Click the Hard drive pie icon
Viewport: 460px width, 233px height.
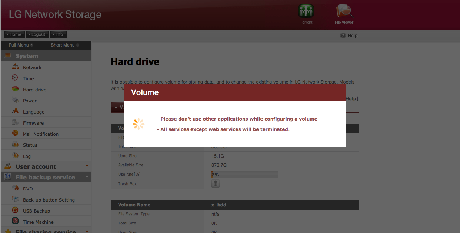[15, 89]
